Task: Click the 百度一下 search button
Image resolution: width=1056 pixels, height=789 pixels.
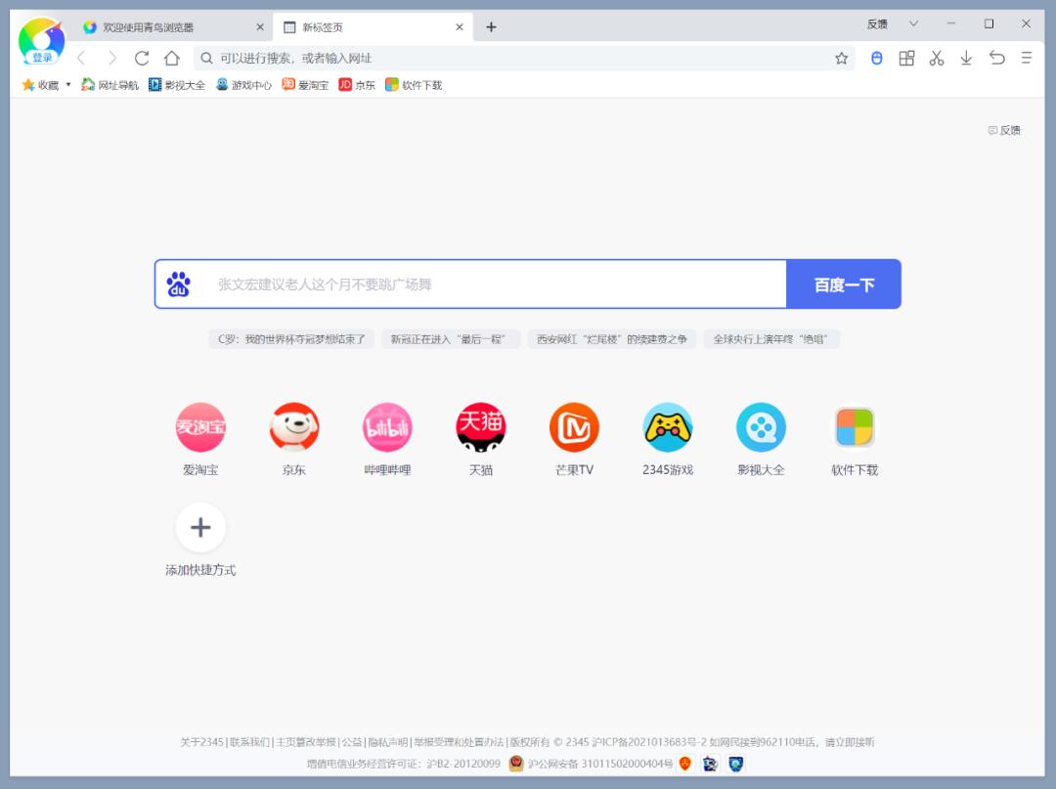Action: pos(843,285)
